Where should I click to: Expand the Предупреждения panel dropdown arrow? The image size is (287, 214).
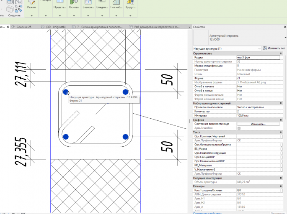[x=130, y=16]
